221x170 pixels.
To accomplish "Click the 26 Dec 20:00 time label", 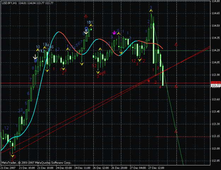I will pyautogui.click(x=119, y=168).
